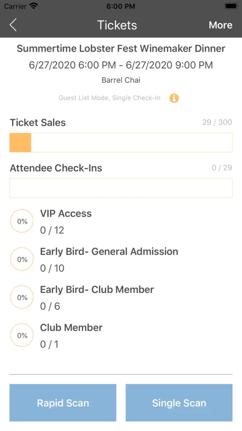Tap the VIP Access percentage circle
Image resolution: width=242 pixels, height=431 pixels.
point(22,221)
